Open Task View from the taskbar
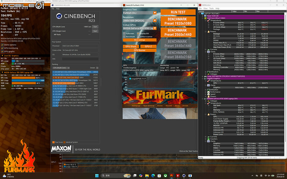 [135, 176]
